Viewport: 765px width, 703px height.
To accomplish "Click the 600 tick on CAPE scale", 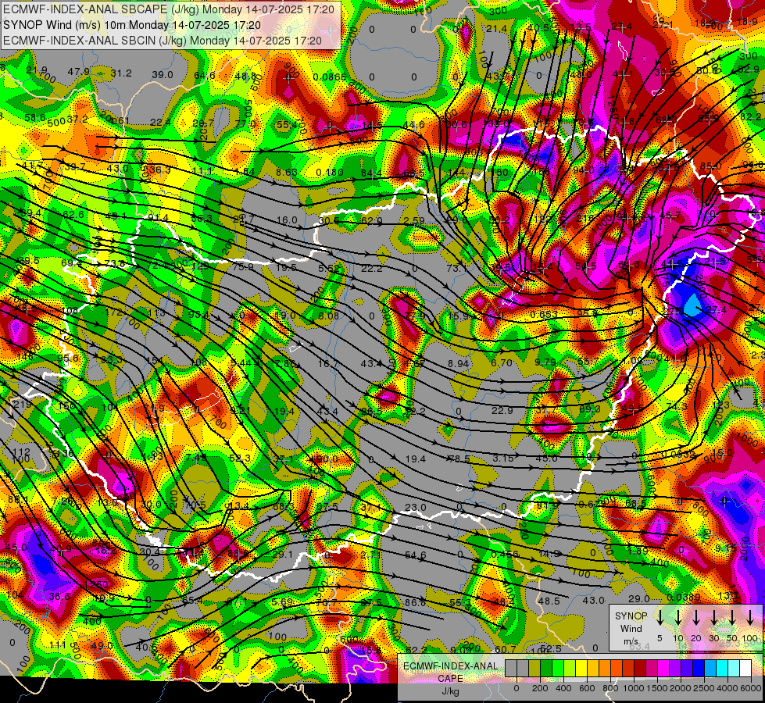I will pyautogui.click(x=587, y=688).
